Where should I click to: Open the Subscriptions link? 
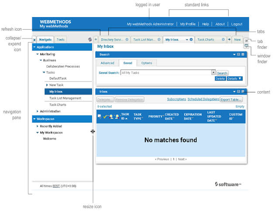click(x=177, y=99)
